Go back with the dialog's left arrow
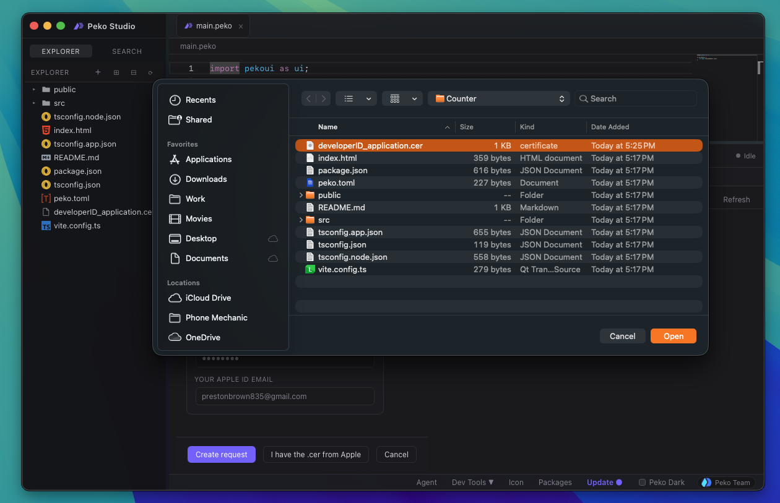 308,98
